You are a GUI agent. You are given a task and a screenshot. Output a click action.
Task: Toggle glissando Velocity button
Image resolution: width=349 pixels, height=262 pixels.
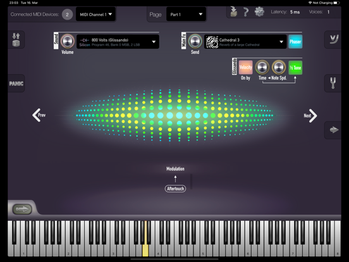coord(245,67)
